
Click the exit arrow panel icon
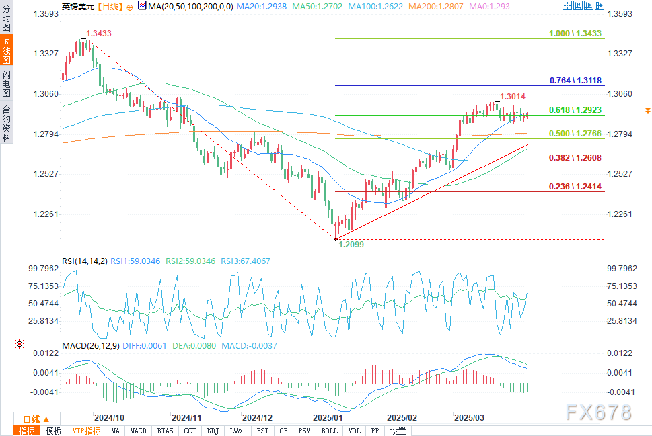(x=600, y=5)
